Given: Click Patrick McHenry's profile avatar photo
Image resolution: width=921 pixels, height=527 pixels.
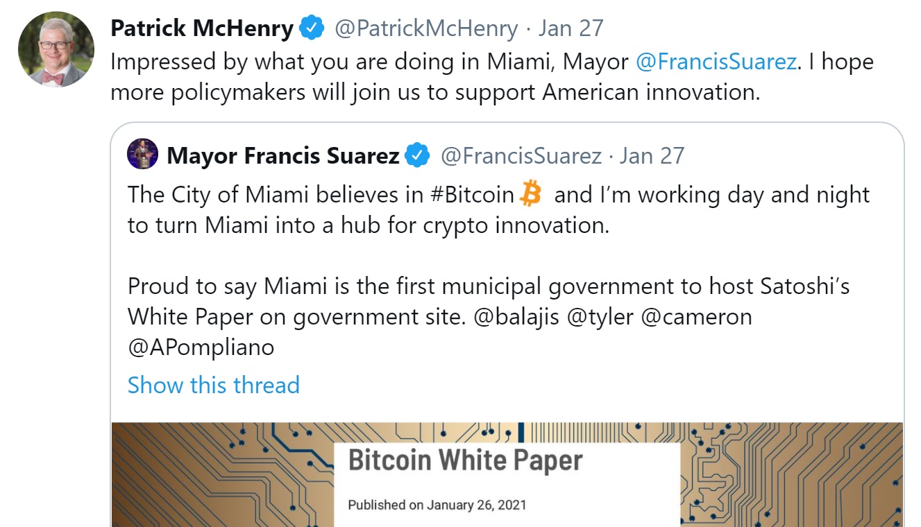Looking at the screenshot, I should [56, 49].
